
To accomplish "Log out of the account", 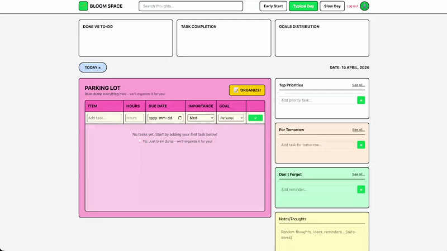I will click(x=352, y=6).
